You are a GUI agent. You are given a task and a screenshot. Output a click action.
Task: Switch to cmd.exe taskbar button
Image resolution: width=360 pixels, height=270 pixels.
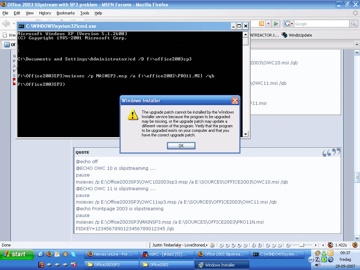coord(277,255)
